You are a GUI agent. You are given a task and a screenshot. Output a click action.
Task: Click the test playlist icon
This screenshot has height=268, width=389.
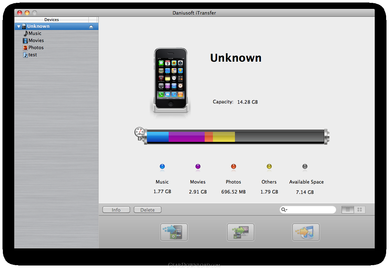click(x=26, y=55)
